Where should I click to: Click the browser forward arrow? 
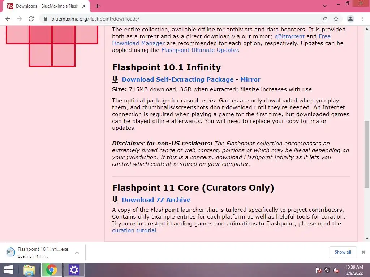20,19
